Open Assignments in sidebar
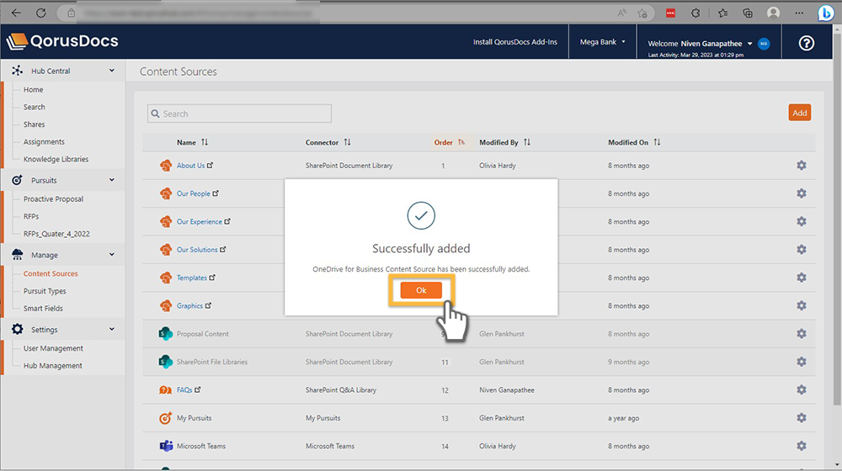The image size is (842, 471). click(x=44, y=141)
